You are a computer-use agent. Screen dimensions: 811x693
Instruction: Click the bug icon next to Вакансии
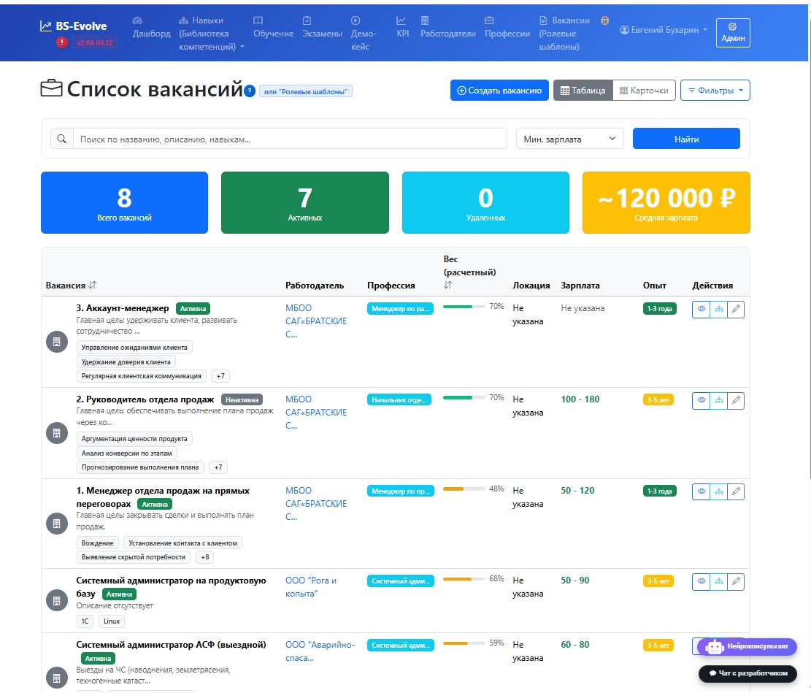coord(604,20)
